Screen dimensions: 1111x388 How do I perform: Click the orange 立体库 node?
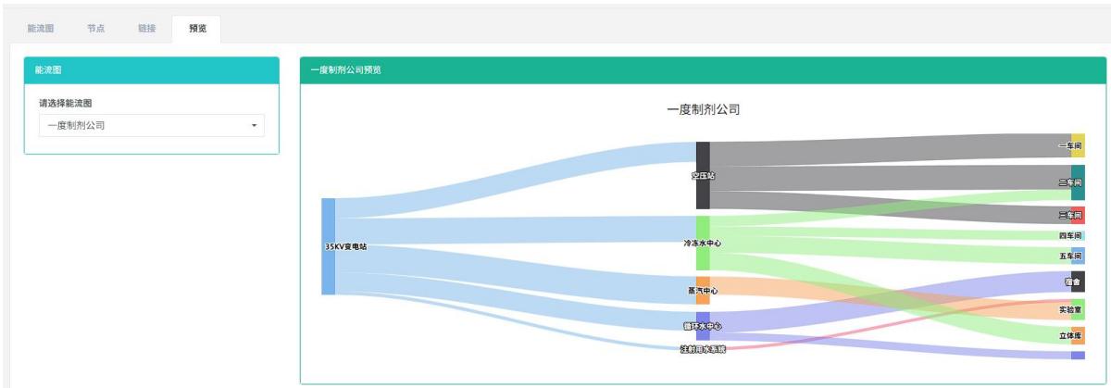click(x=1078, y=336)
